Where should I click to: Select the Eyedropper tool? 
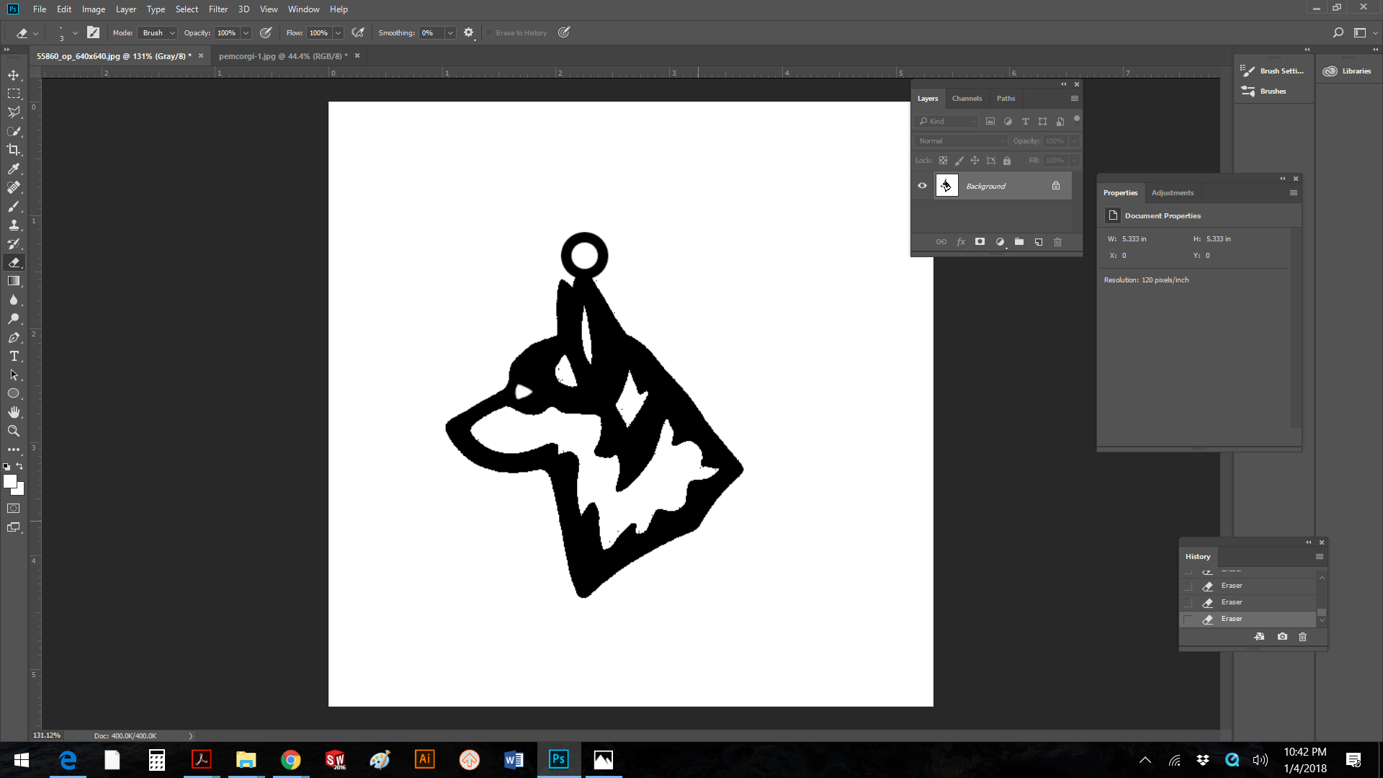pyautogui.click(x=14, y=169)
